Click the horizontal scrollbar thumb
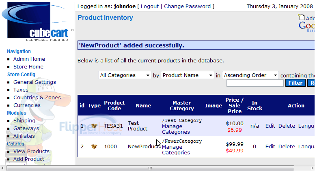 (x=150, y=168)
